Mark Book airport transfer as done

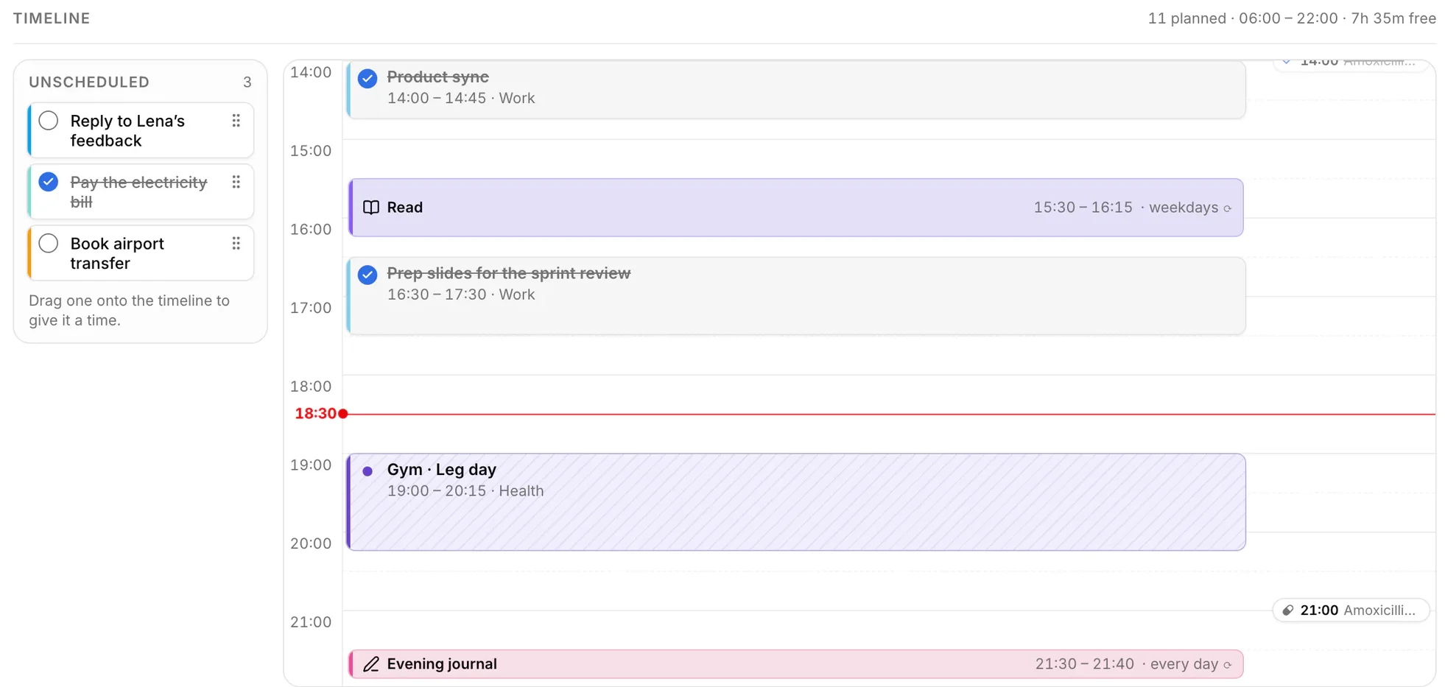49,244
